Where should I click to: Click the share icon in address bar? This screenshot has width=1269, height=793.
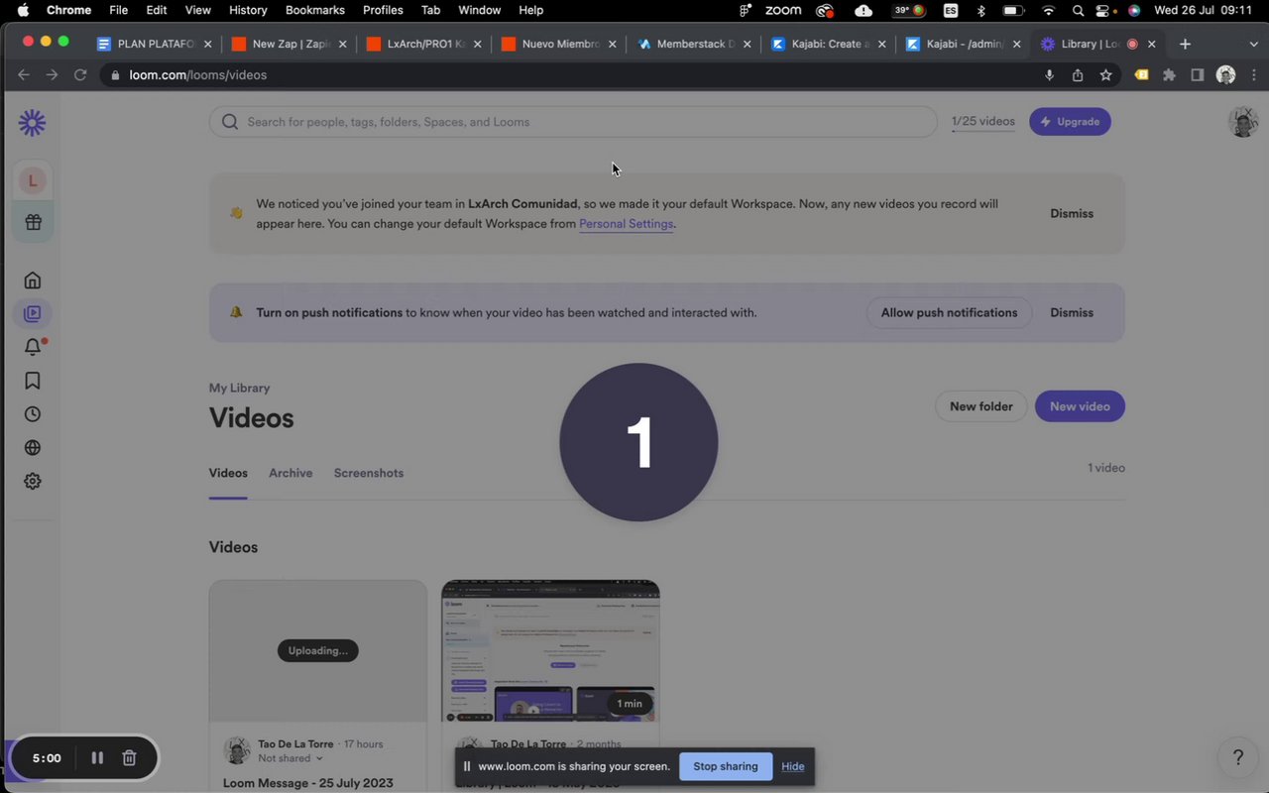pos(1078,75)
